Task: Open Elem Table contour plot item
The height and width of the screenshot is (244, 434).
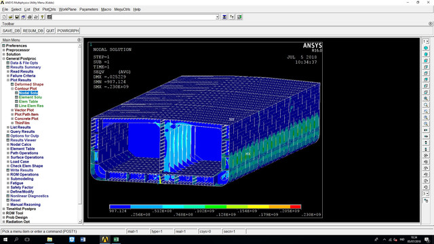Action: click(x=28, y=102)
